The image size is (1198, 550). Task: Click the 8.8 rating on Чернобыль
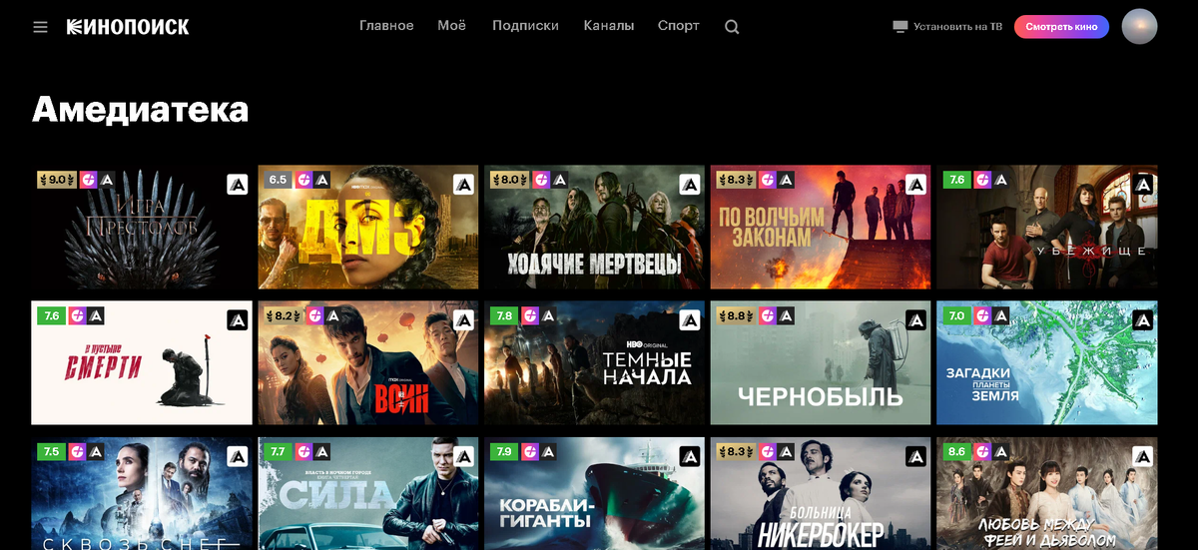[736, 315]
